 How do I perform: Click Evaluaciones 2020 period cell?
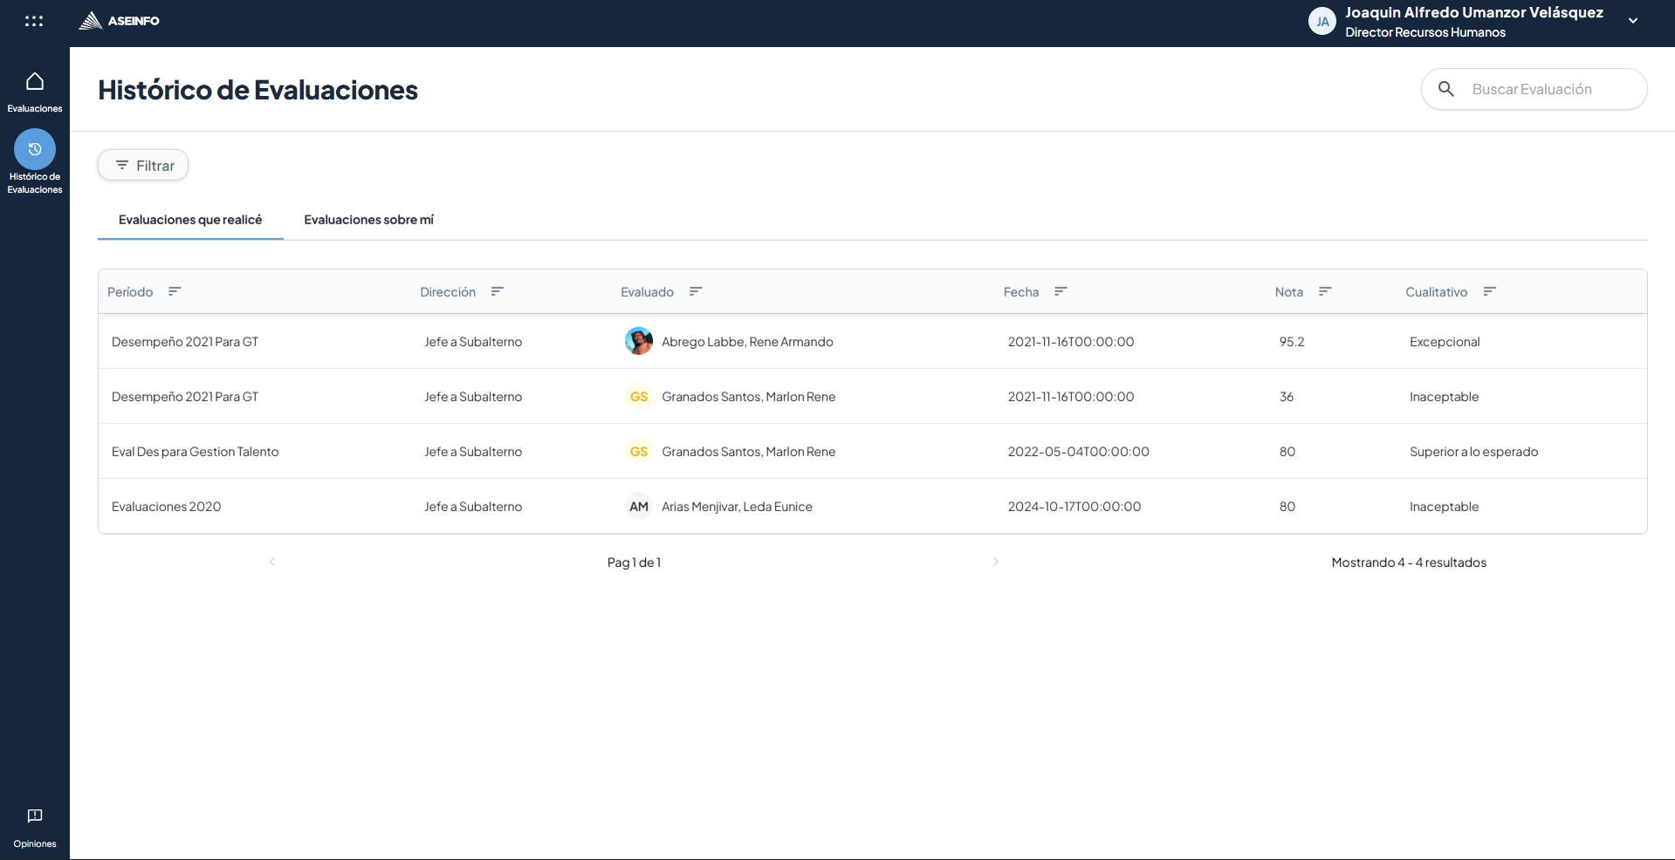click(x=167, y=507)
